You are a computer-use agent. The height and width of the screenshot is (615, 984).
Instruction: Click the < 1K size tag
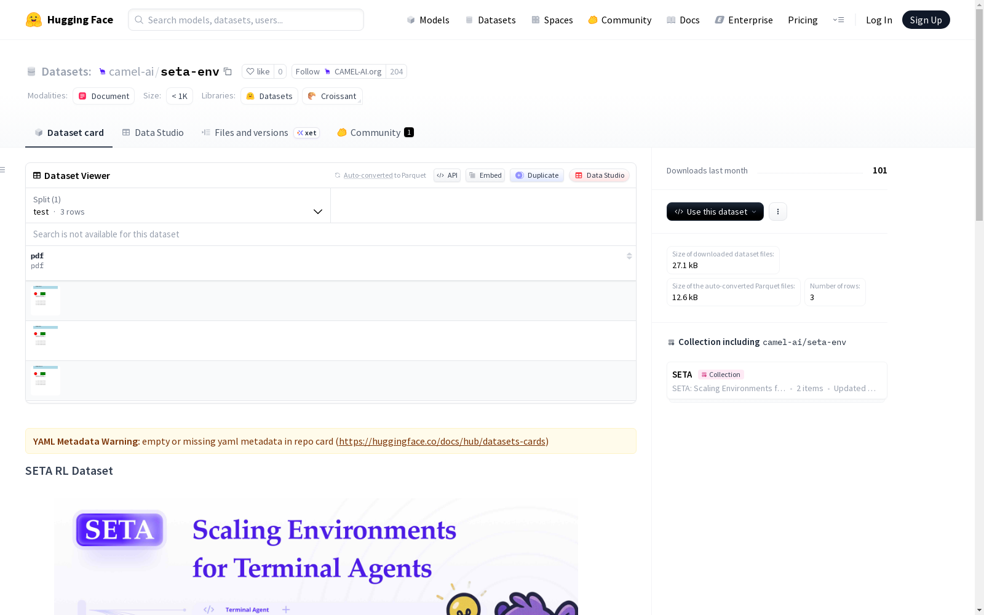[180, 96]
